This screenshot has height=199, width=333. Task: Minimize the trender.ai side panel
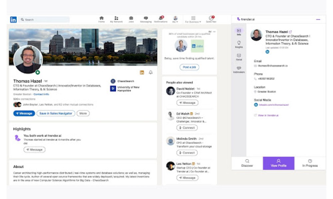click(x=318, y=20)
